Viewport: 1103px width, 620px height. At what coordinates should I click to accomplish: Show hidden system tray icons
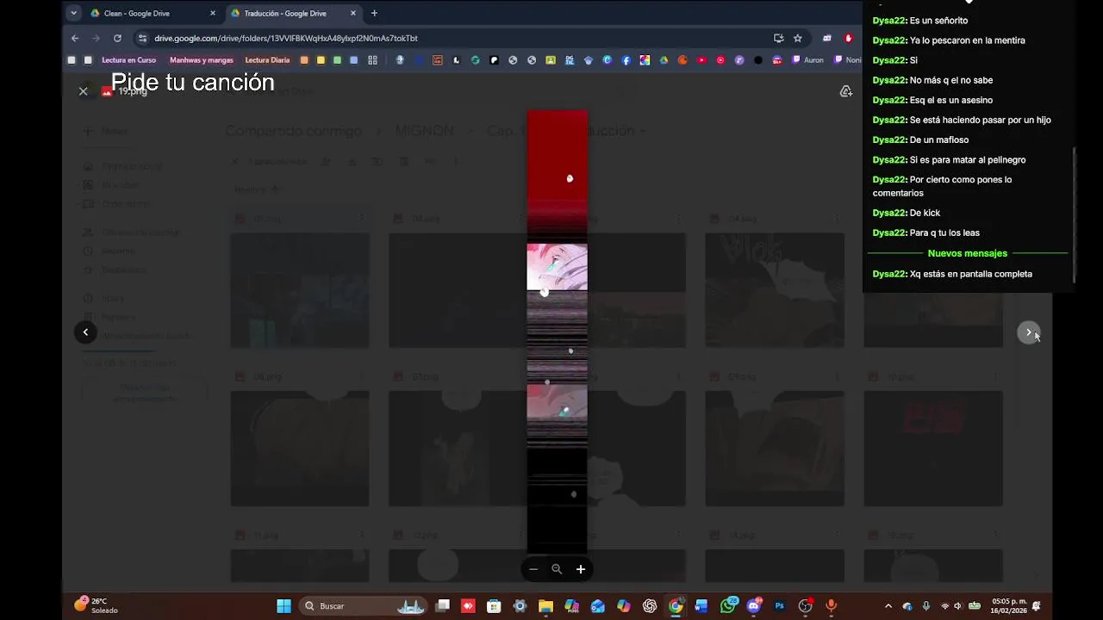[x=888, y=606]
